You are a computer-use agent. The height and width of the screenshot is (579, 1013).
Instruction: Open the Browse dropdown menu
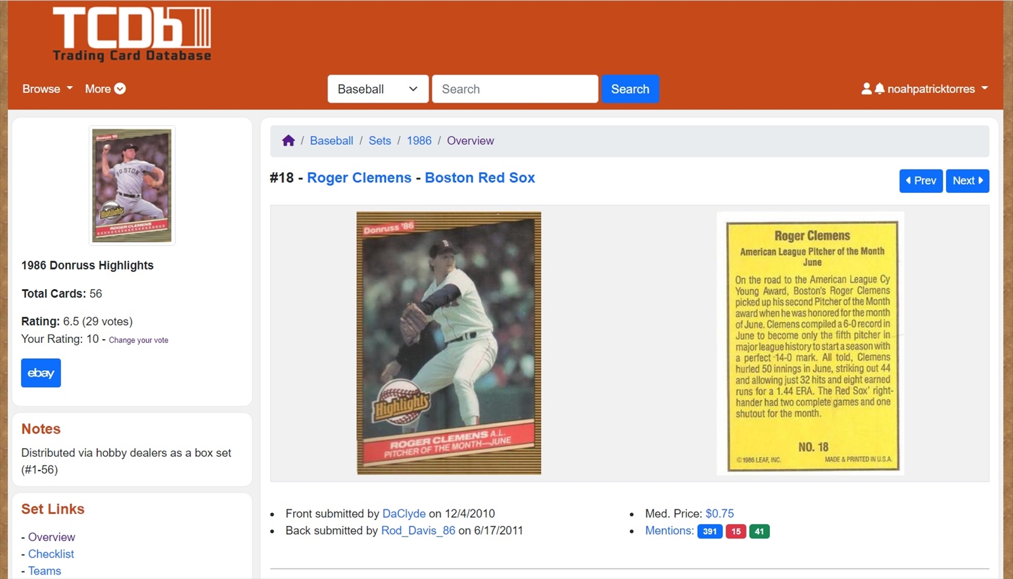tap(47, 89)
